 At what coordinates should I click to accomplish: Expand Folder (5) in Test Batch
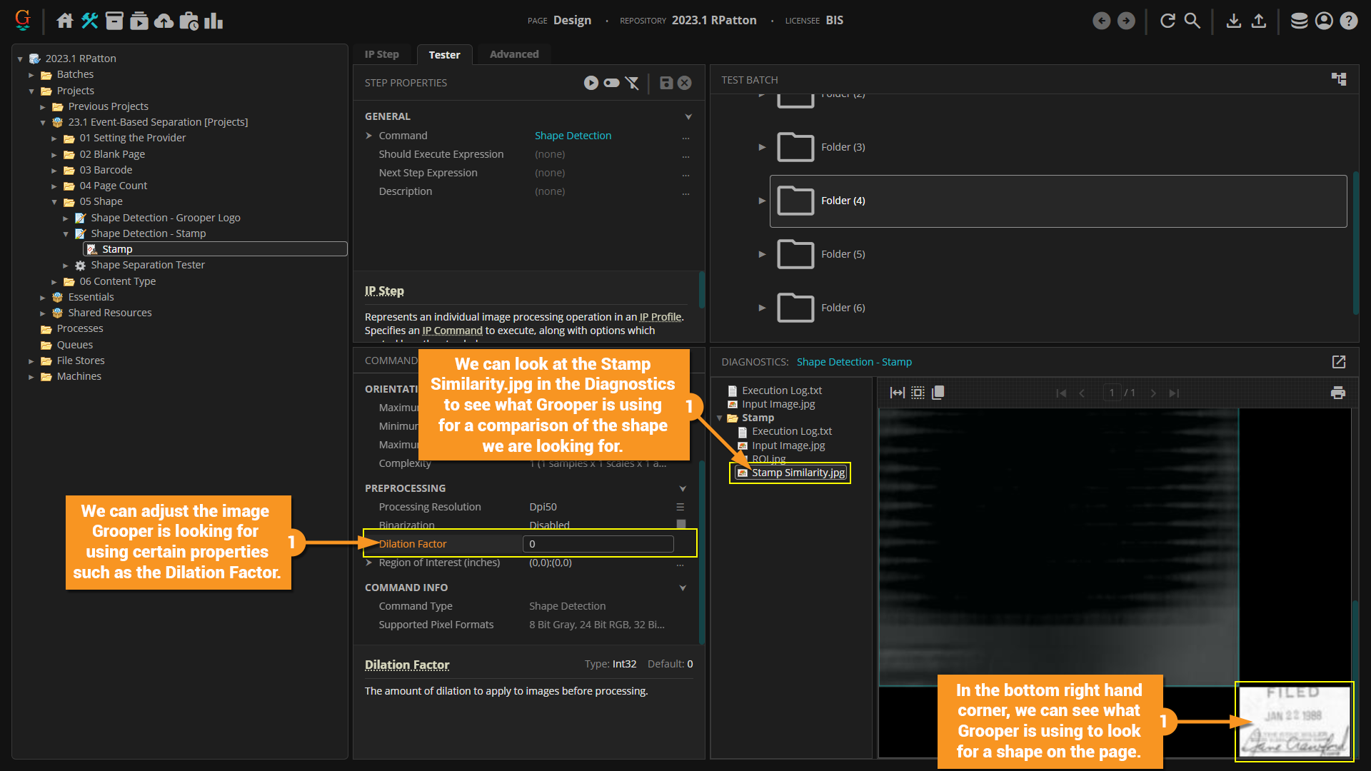coord(762,254)
